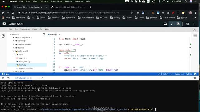Image resolution: width=200 pixels, height=112 pixels.
Task: Close the editor pane with X
Action: pos(194,30)
